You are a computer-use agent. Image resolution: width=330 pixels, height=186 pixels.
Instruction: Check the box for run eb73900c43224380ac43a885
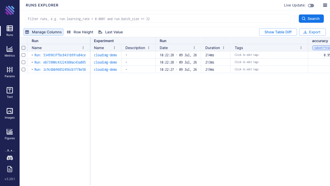tap(23, 62)
